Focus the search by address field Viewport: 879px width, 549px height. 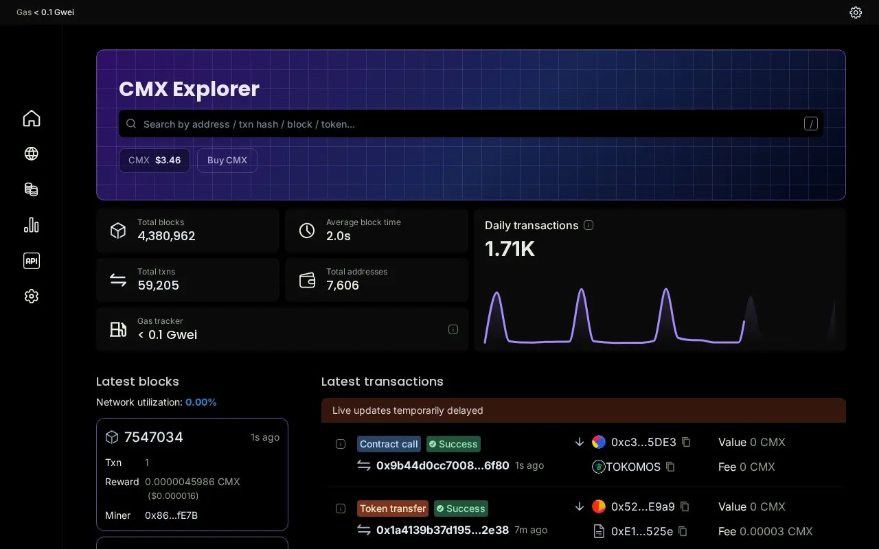[471, 124]
